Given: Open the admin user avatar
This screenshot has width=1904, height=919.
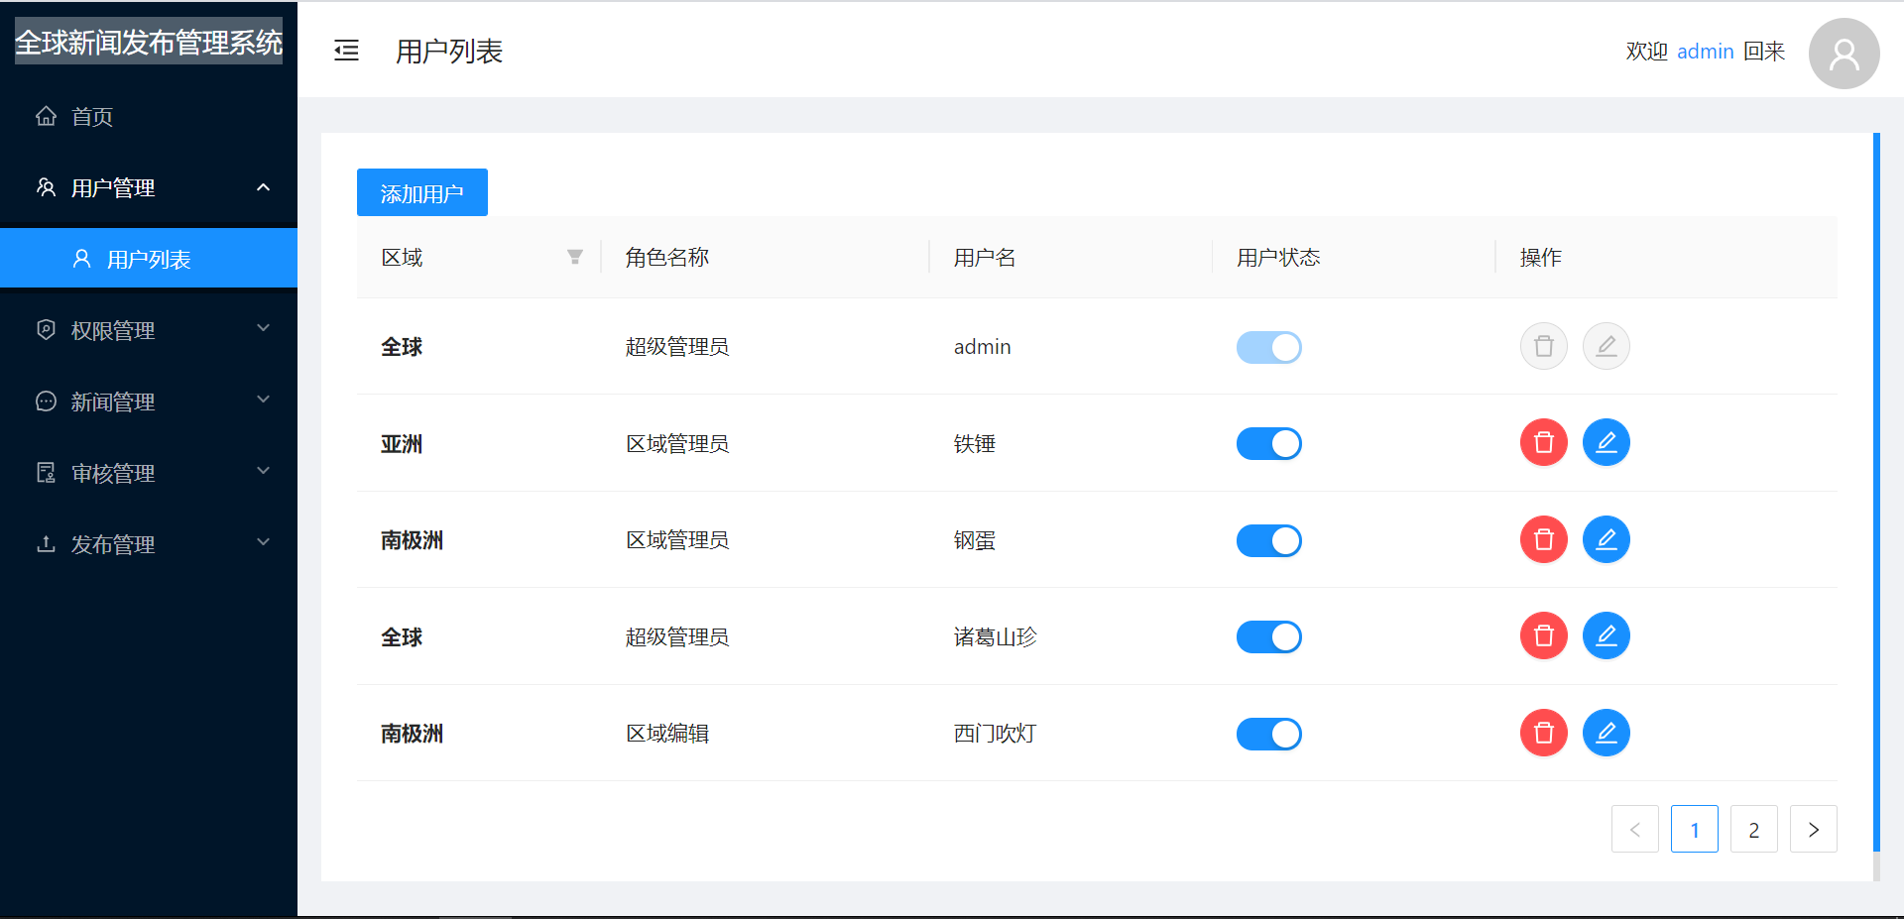Looking at the screenshot, I should click(1844, 54).
